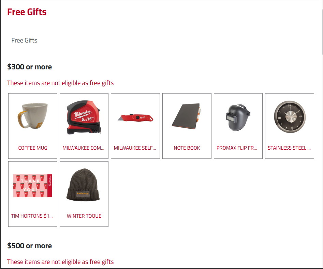
Task: Follow the MILWAUKEE SELF... product link
Action: click(x=135, y=148)
